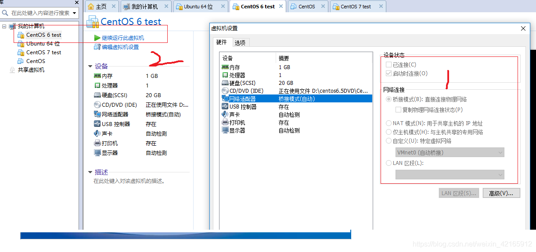Click the library search magnifier icon
The width and height of the screenshot is (536, 252).
click(x=5, y=13)
